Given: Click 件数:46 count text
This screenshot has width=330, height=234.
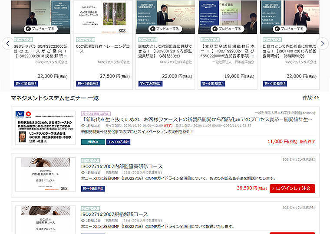Looking at the screenshot, I should (311, 97).
